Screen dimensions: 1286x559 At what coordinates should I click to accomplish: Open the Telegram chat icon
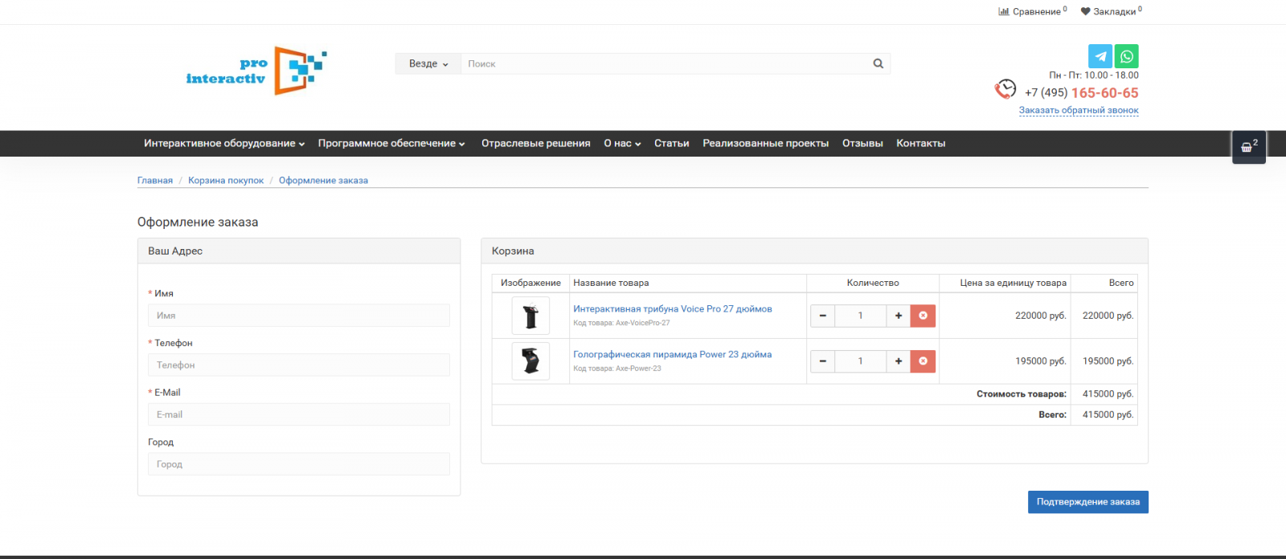click(x=1100, y=56)
